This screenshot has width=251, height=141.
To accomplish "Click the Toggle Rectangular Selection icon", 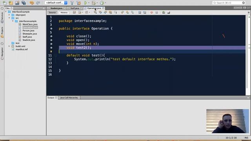I will [x=115, y=12].
